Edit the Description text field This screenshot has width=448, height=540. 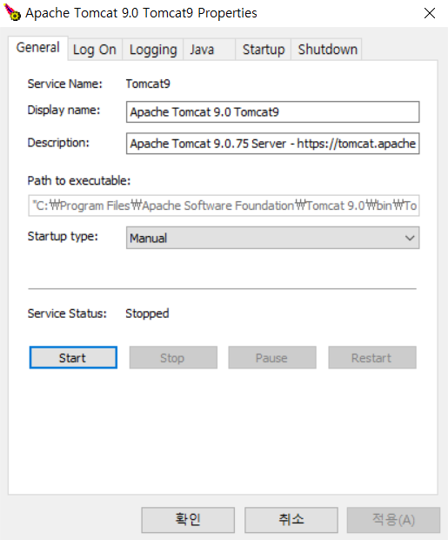[272, 143]
